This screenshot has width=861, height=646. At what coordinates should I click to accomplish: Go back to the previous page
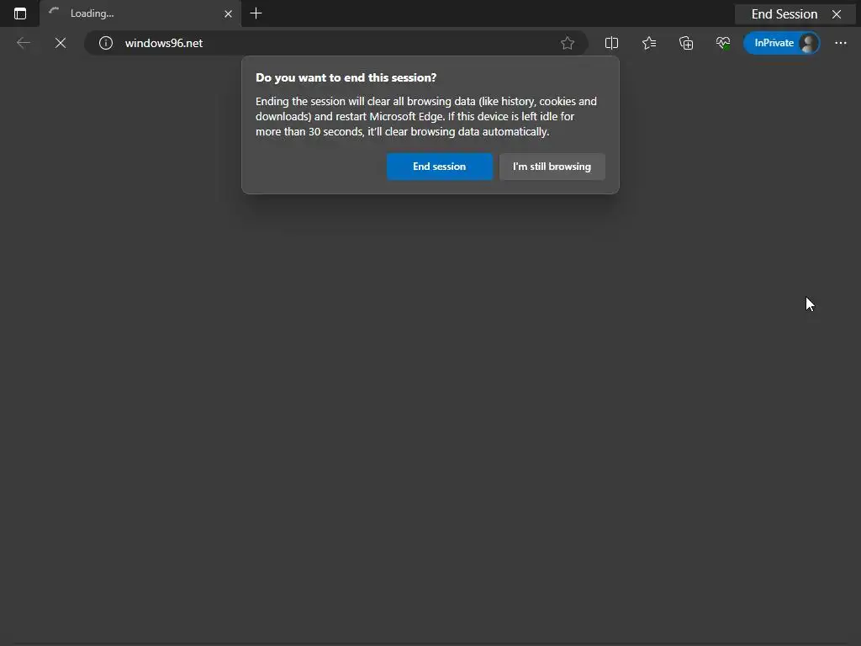tap(23, 43)
